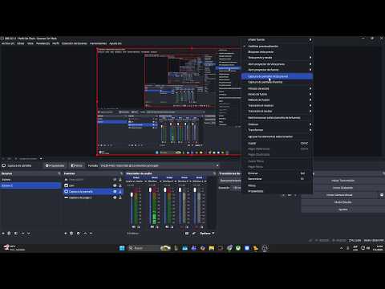Expand the Modo de fusión submenu
This screenshot has height=289, width=385.
click(278, 94)
